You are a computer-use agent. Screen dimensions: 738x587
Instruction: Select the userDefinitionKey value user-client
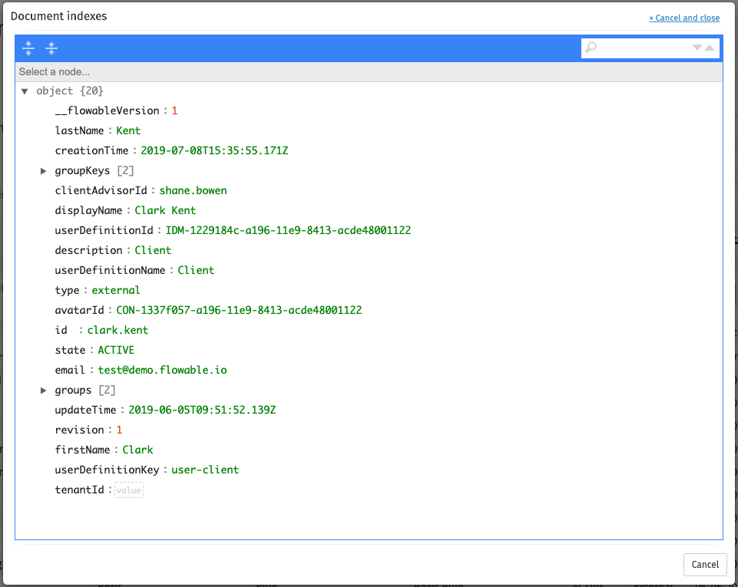tap(205, 470)
